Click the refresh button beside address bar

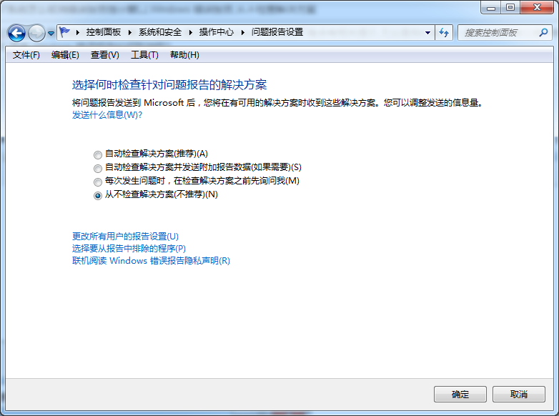point(444,32)
